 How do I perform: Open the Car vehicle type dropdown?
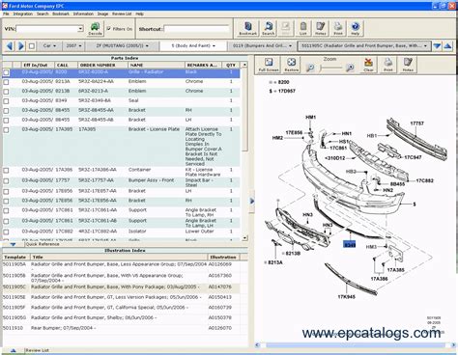[x=49, y=46]
